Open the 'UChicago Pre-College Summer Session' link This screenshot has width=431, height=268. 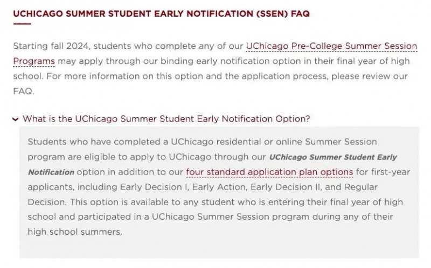click(x=331, y=46)
